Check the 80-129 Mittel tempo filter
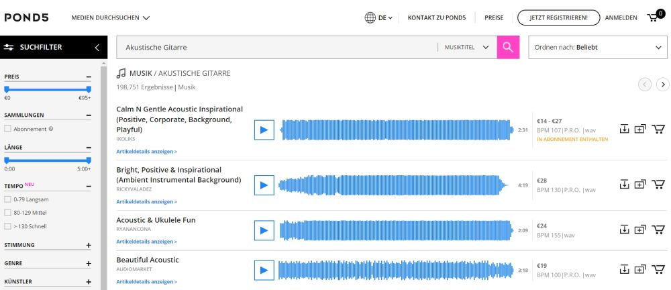Screen dimensions: 671x290 tap(7, 213)
